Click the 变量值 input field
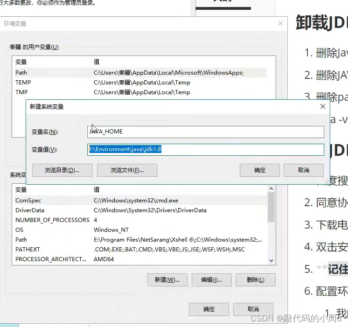This screenshot has height=327, width=348. point(206,150)
